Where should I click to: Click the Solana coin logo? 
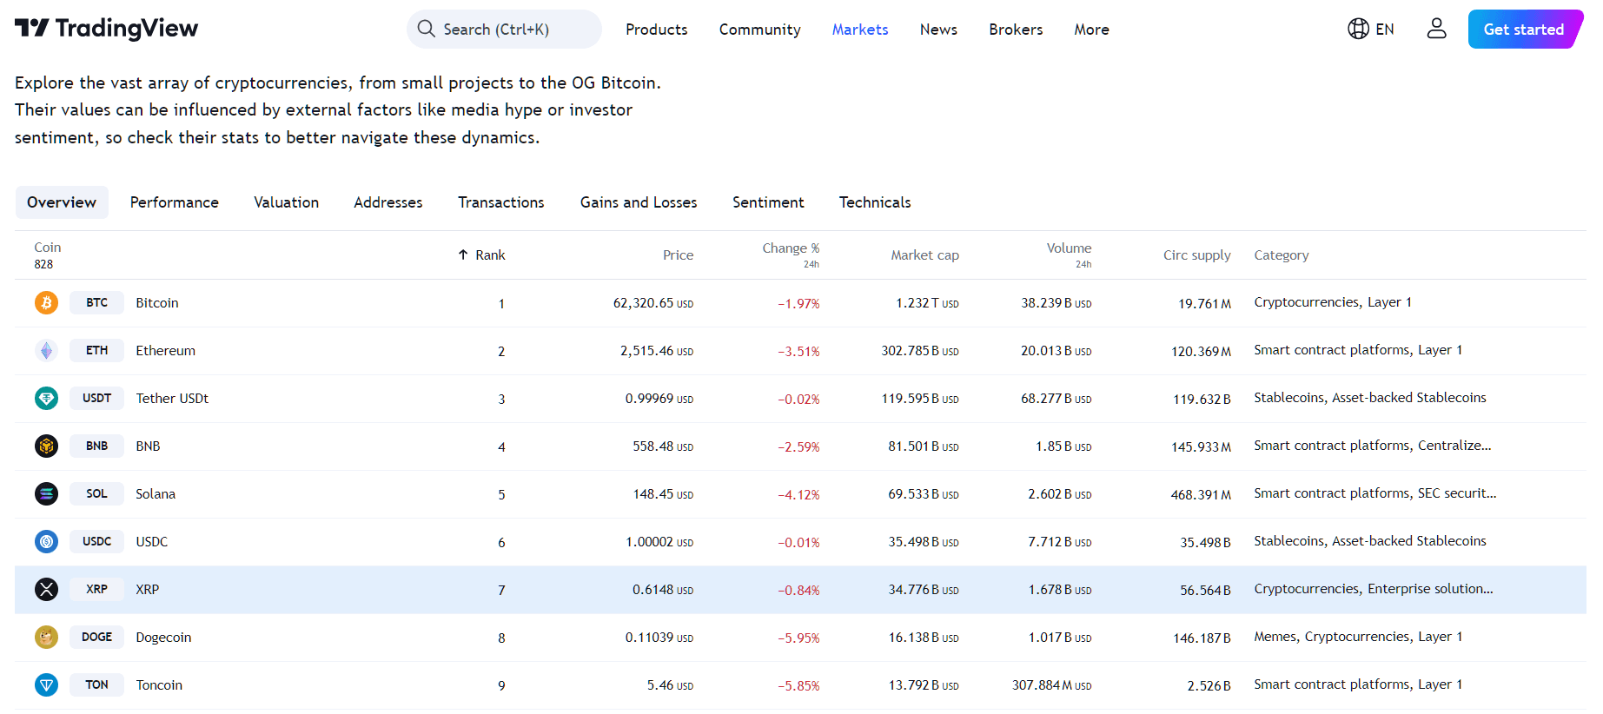point(46,493)
